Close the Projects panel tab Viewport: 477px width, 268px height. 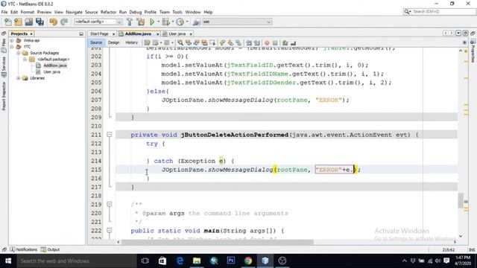point(31,34)
